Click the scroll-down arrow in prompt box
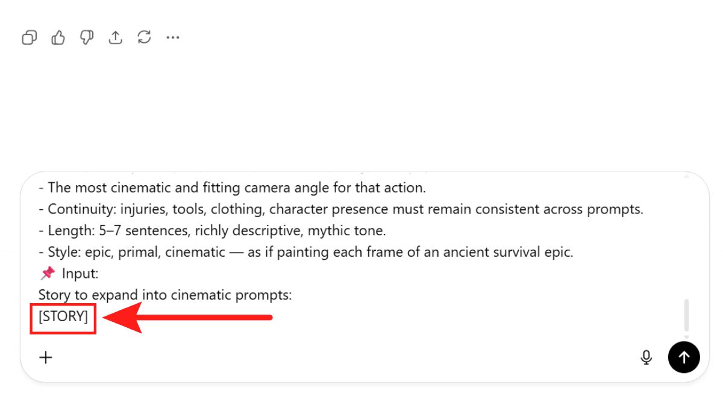This screenshot has height=406, width=723. pyautogui.click(x=686, y=337)
